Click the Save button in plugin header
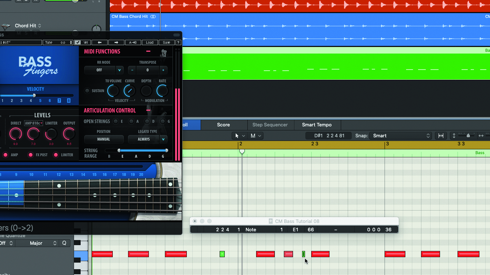The height and width of the screenshot is (275, 490). 166,43
